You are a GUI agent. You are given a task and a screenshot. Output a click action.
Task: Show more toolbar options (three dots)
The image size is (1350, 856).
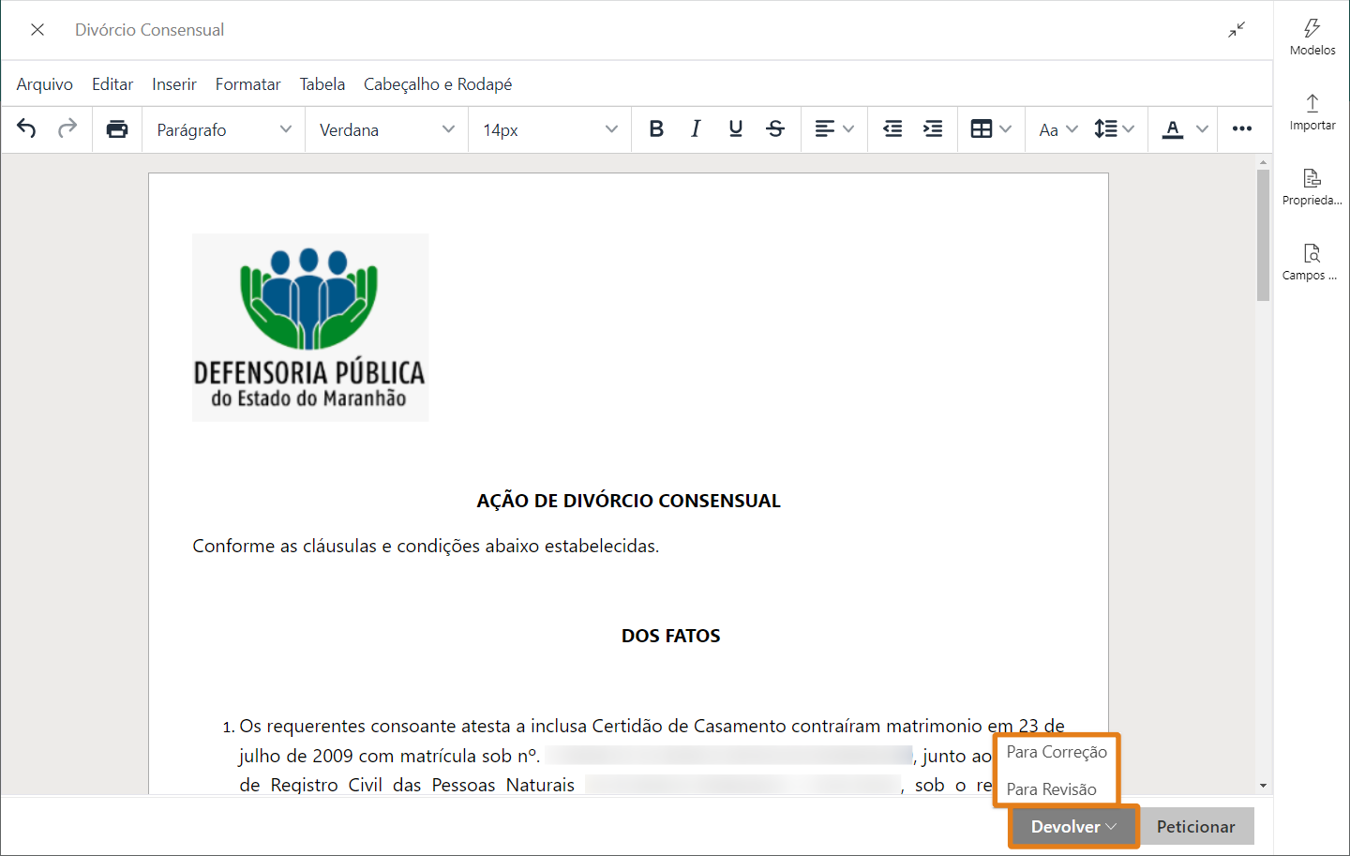[1242, 129]
